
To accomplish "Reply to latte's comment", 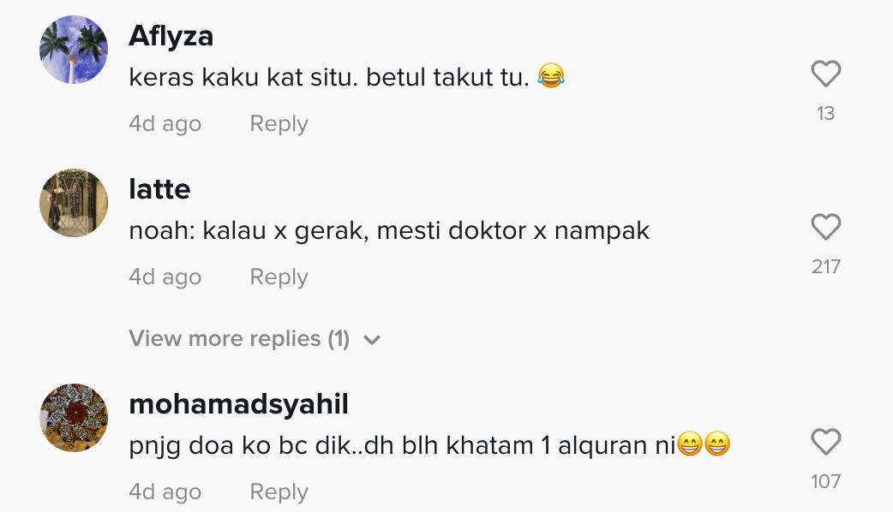I will 279,277.
